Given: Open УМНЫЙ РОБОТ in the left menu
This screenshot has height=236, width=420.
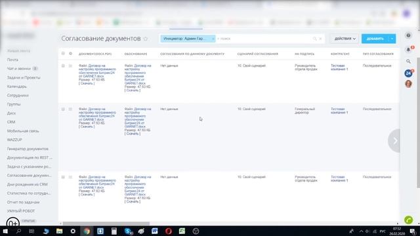Looking at the screenshot, I should (x=21, y=211).
